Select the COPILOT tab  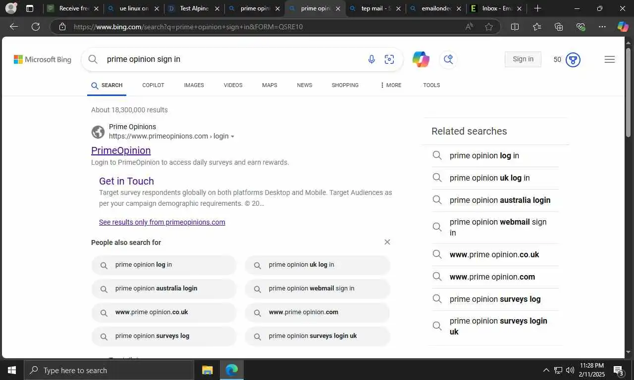[x=153, y=85]
